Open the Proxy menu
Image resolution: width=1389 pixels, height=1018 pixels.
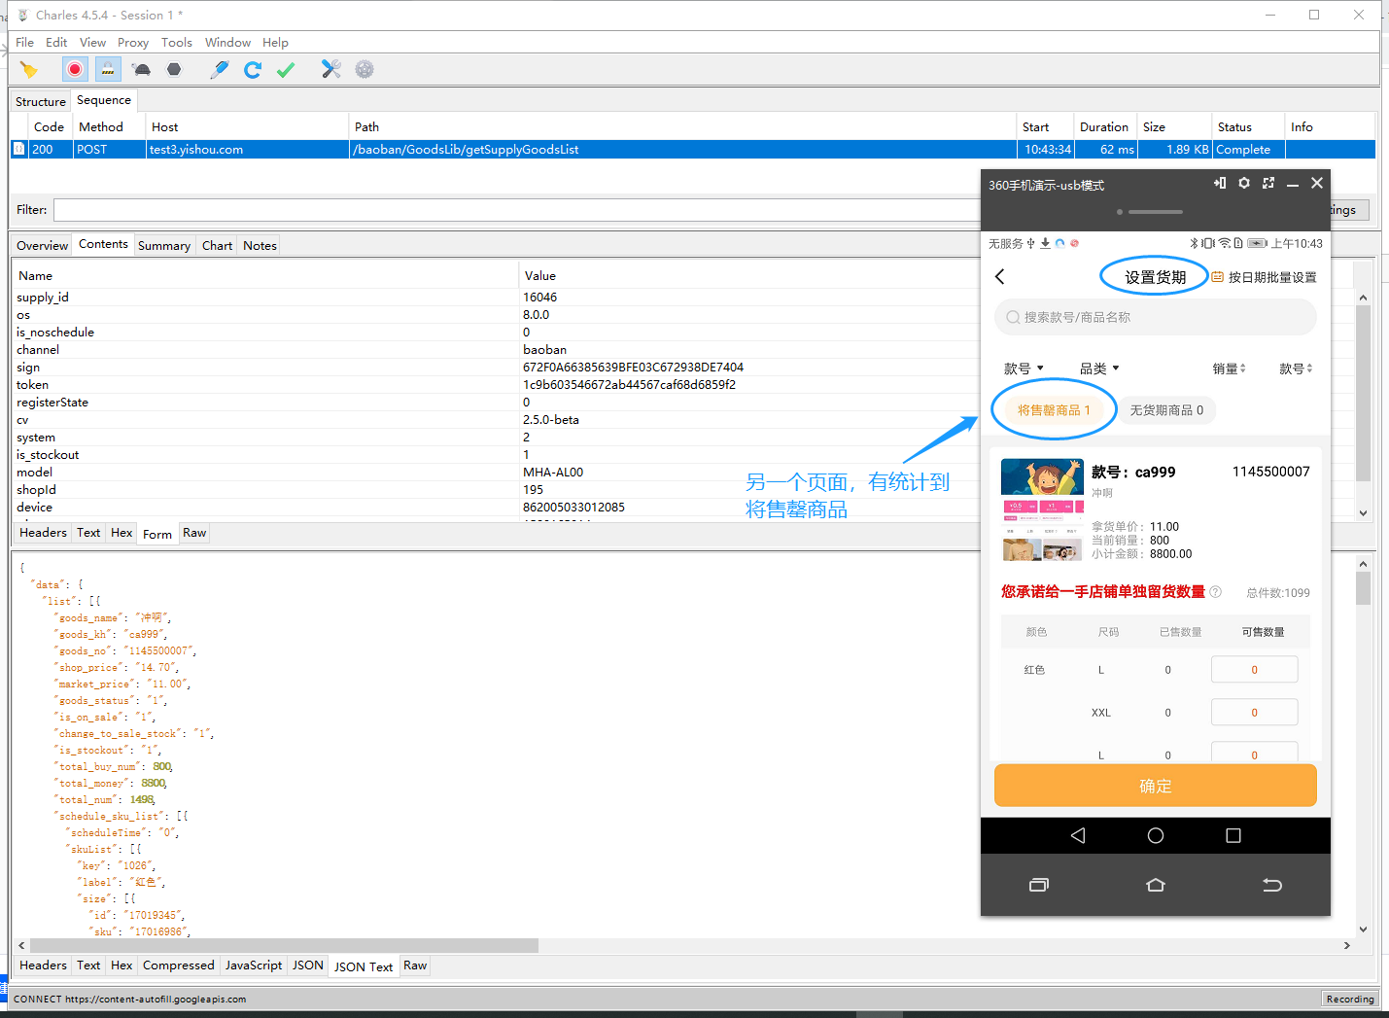(x=133, y=43)
